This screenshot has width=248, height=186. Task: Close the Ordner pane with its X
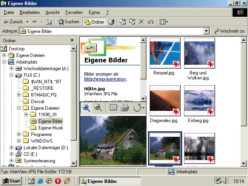(72, 40)
